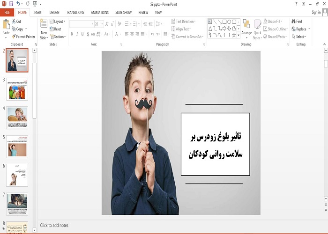Expand the shapes gallery More arrow
Image resolution: width=328 pixels, height=234 pixels.
pyautogui.click(x=239, y=36)
